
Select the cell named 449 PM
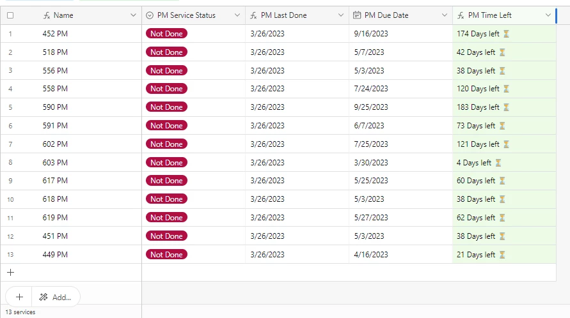[x=55, y=255]
